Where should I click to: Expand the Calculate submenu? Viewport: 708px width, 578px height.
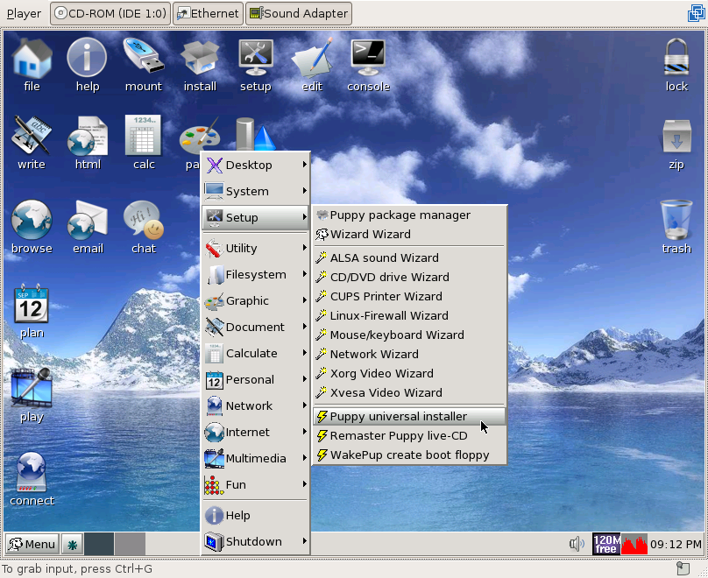click(256, 353)
